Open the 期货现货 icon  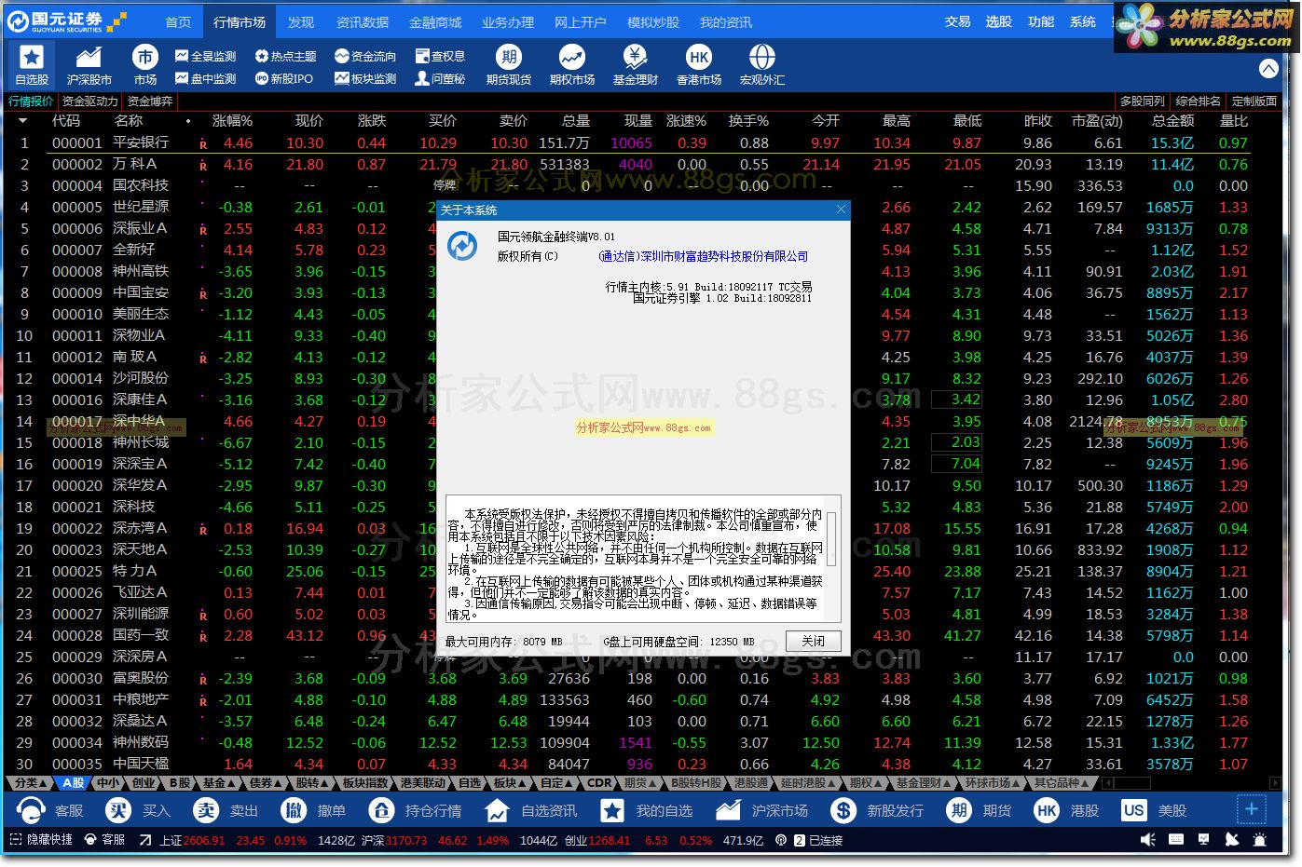click(x=509, y=65)
